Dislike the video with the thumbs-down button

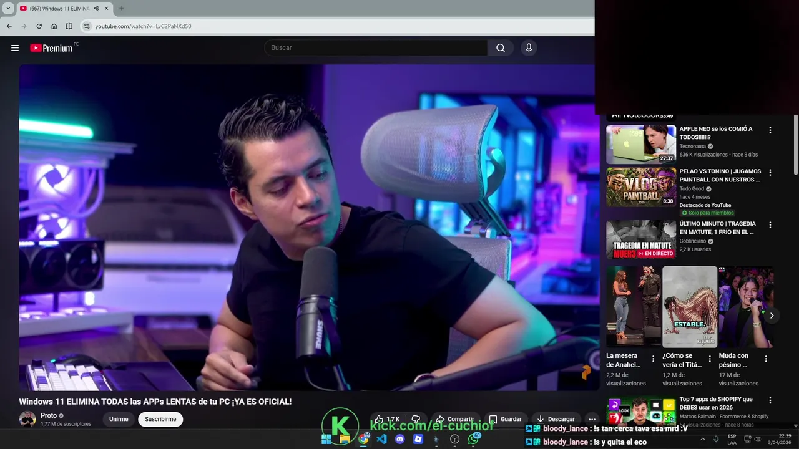click(x=416, y=419)
